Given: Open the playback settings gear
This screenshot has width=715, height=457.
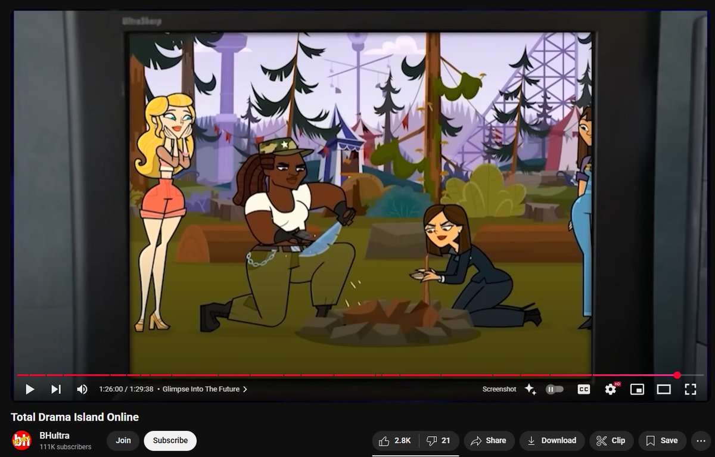Looking at the screenshot, I should click(610, 389).
